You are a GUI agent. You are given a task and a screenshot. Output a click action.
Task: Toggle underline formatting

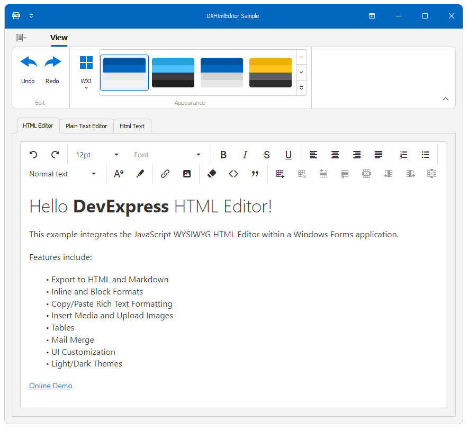click(x=289, y=155)
